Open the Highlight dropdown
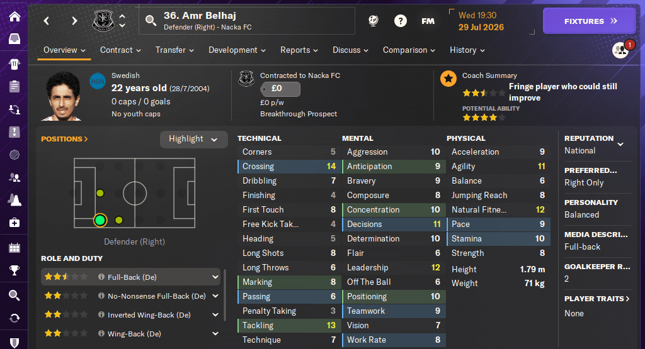Image resolution: width=645 pixels, height=349 pixels. point(193,139)
